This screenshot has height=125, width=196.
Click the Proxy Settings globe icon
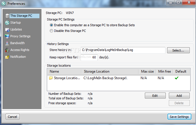pyautogui.click(x=7, y=36)
